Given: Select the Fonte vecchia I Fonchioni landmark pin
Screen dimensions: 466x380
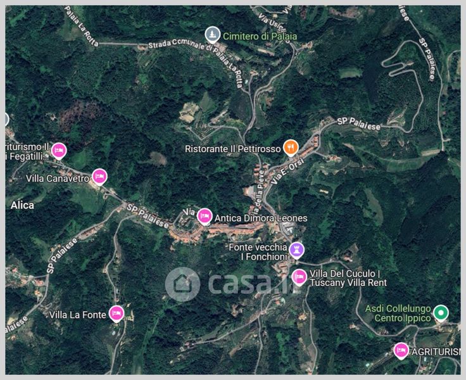Looking at the screenshot, I should [x=296, y=250].
